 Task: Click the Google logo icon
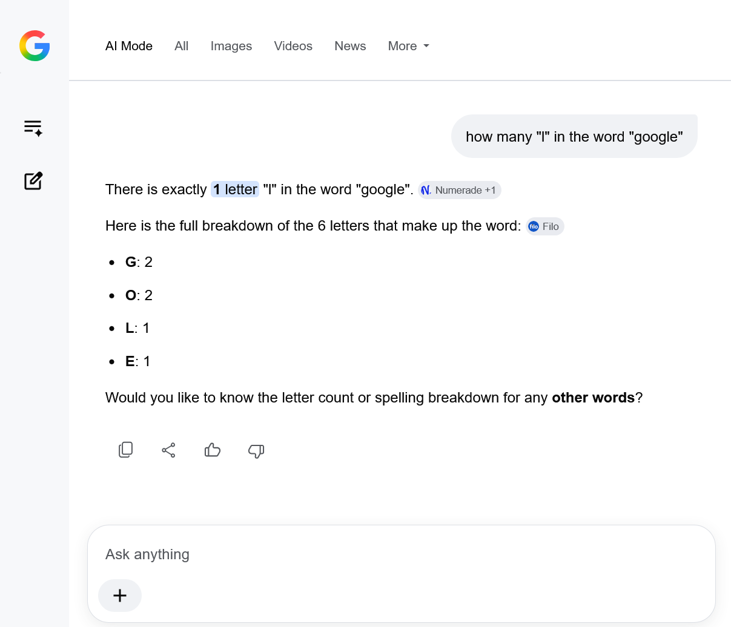coord(35,46)
